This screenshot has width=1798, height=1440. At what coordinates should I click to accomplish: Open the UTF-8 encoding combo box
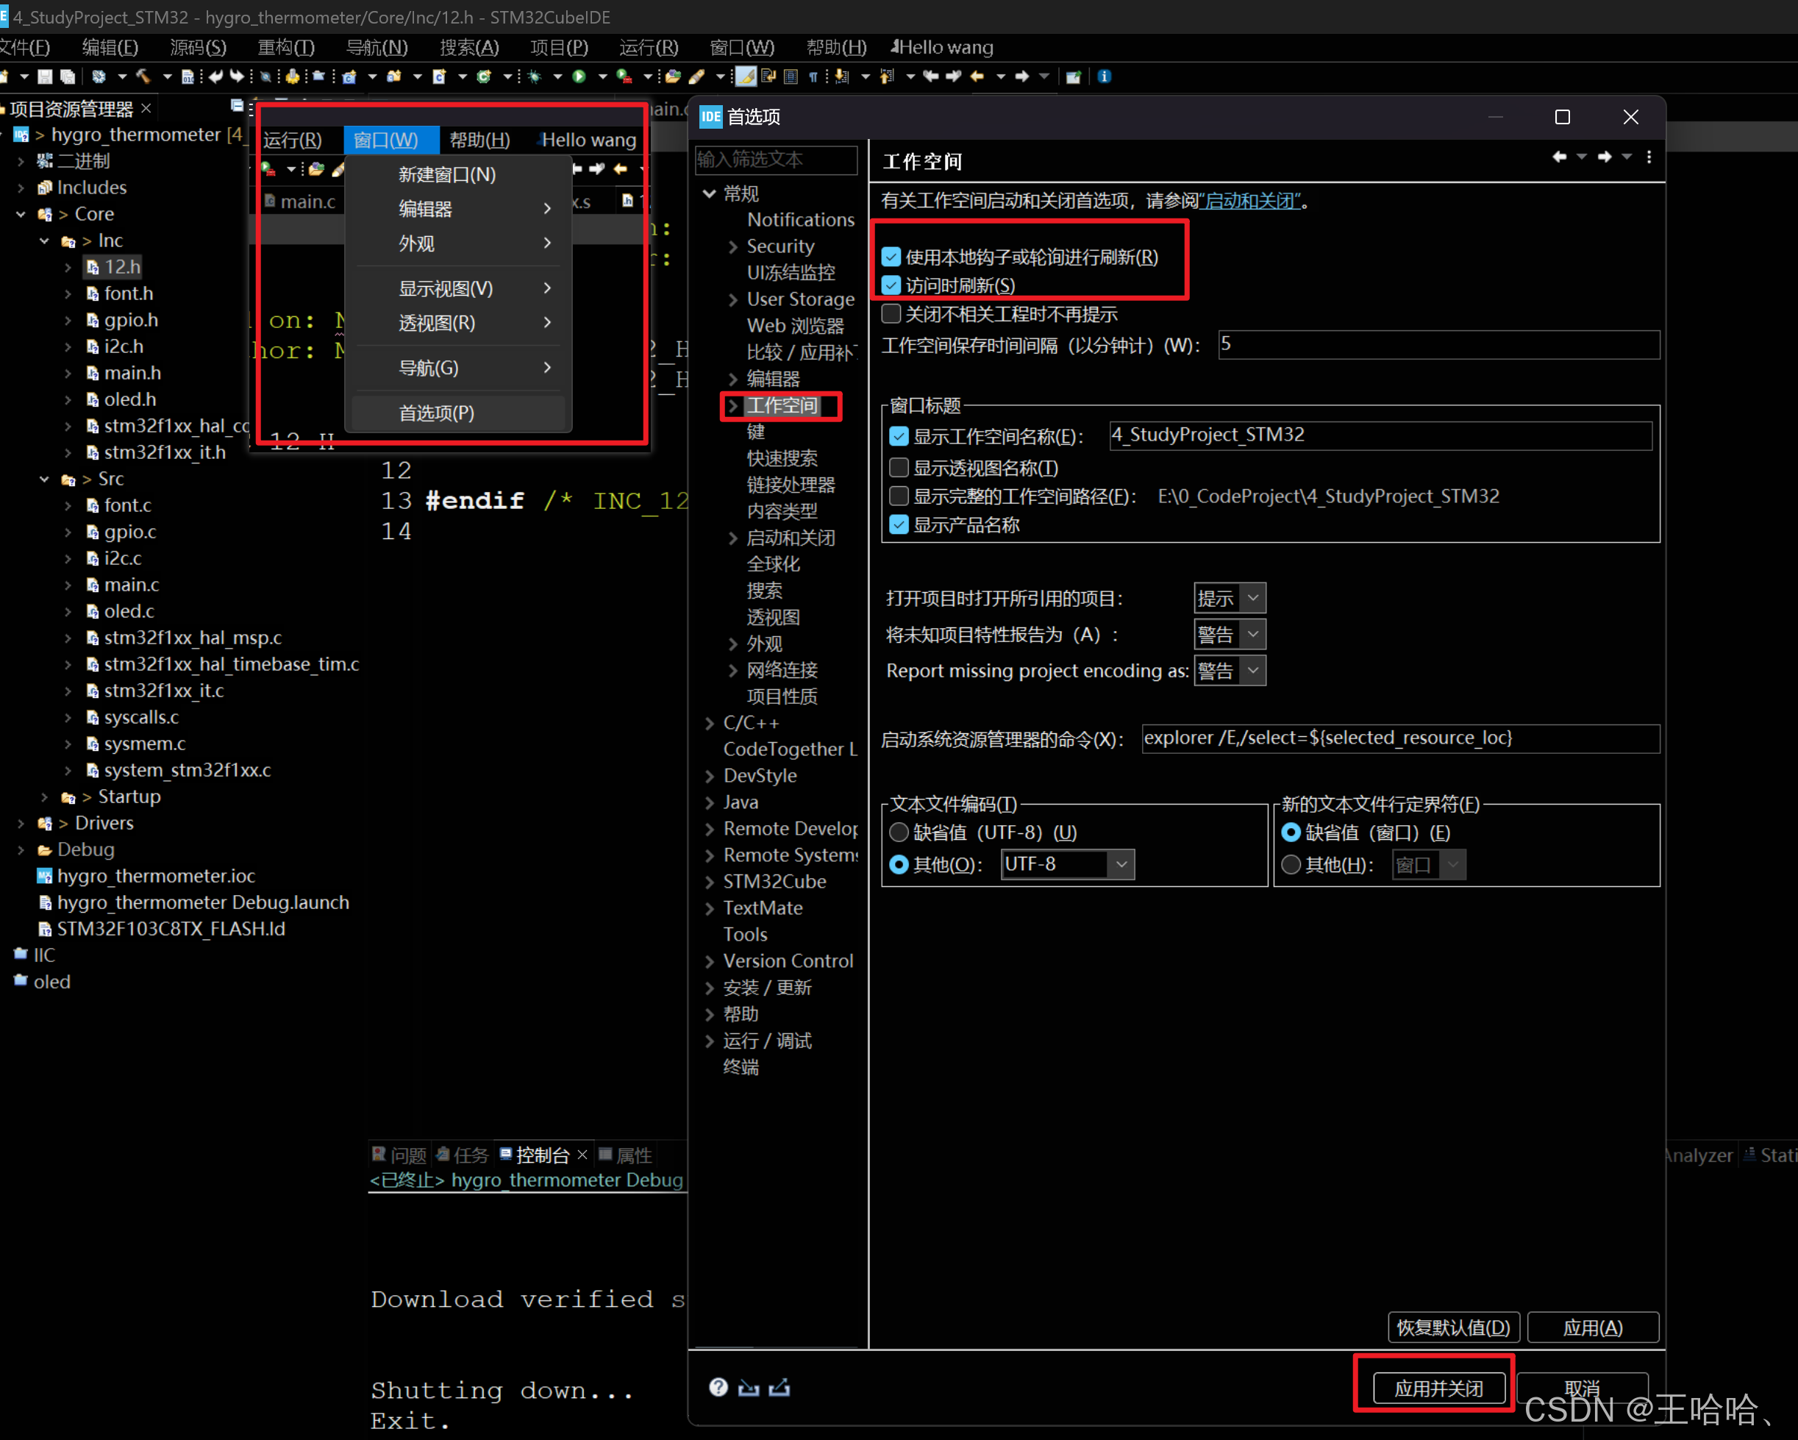(1121, 864)
